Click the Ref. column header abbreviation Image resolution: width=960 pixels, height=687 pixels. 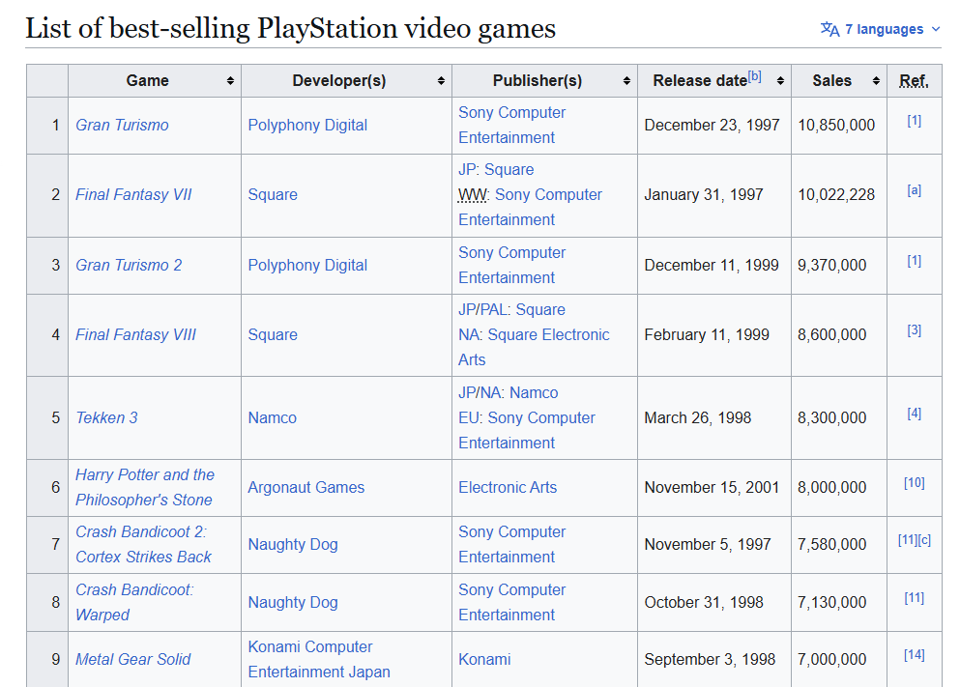point(915,81)
